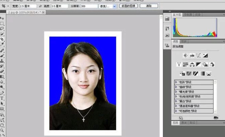Add an Exposure adjustment
The image size is (225, 137).
coord(205,55)
